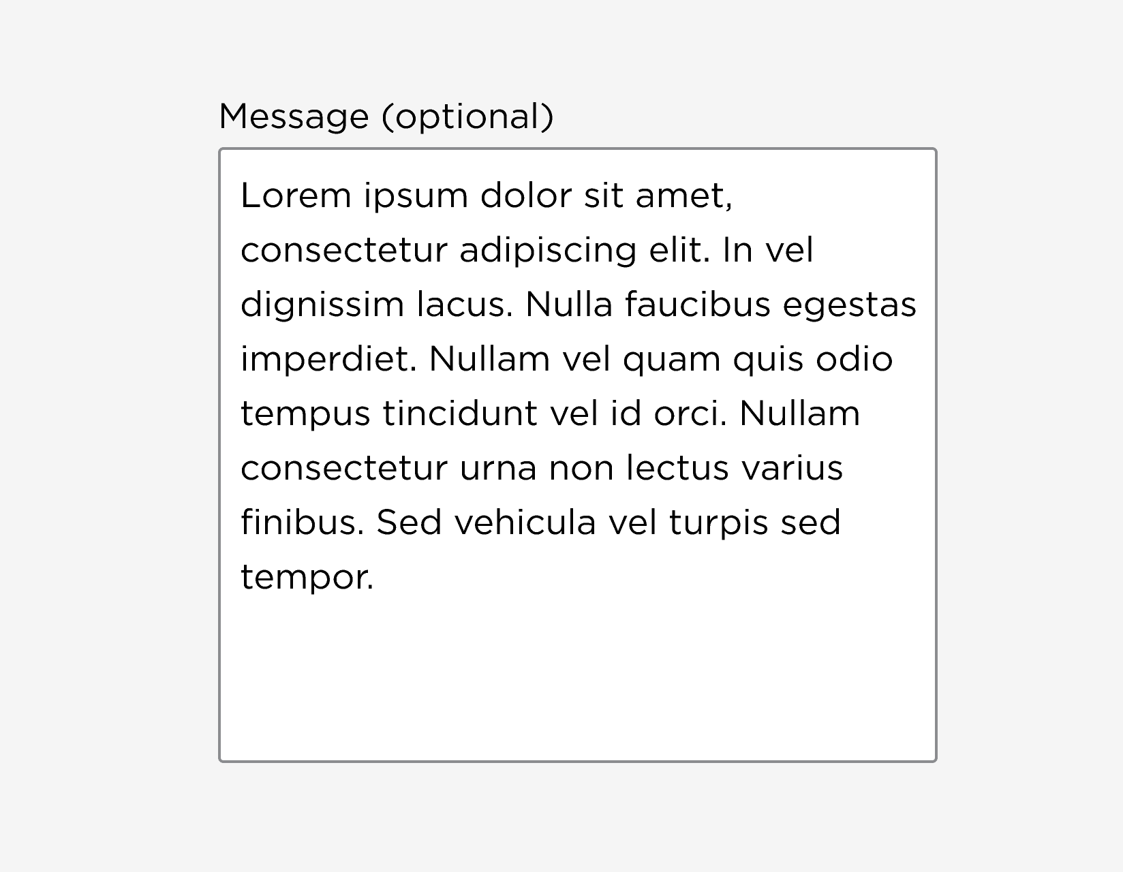Click the final word "tempor." in the text
This screenshot has height=872, width=1123.
307,578
